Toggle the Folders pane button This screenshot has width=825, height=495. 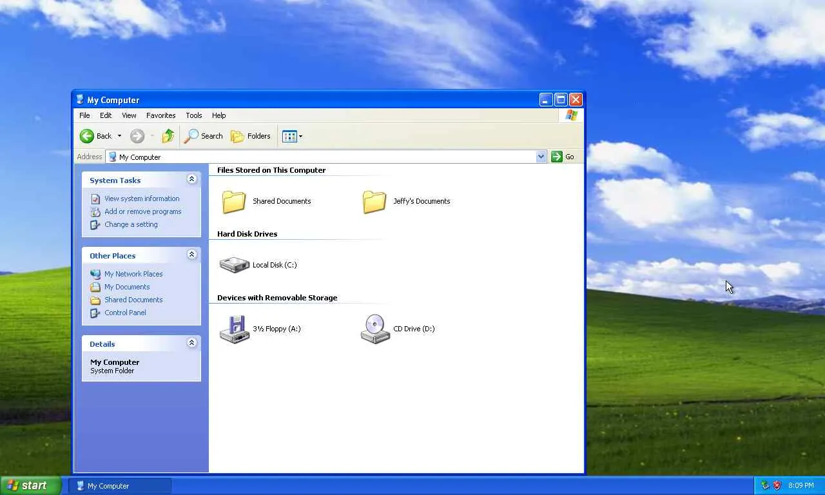coord(251,136)
